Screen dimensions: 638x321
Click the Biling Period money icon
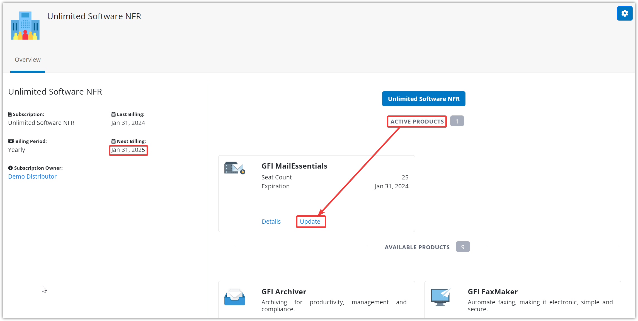(11, 141)
